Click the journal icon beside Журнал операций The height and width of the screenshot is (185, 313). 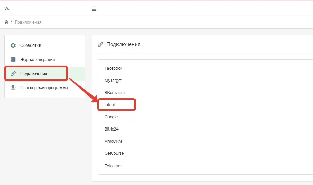tap(13, 59)
